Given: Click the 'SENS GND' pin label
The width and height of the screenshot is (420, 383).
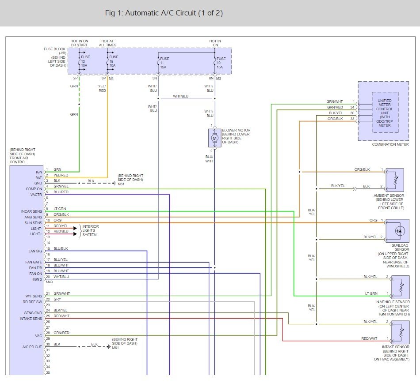Looking at the screenshot, I should (33, 313).
